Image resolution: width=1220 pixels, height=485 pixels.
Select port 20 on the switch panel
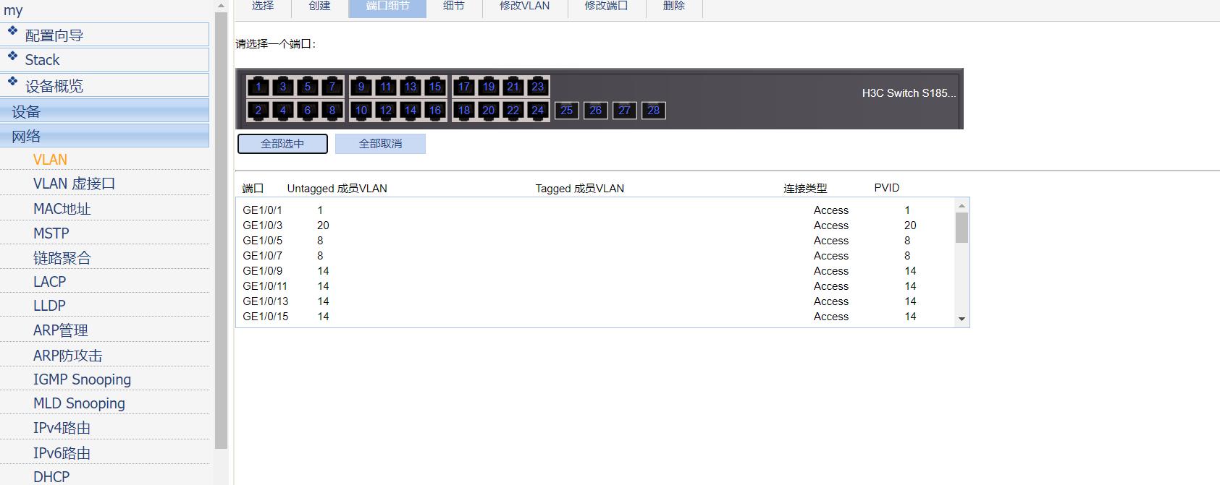click(489, 111)
